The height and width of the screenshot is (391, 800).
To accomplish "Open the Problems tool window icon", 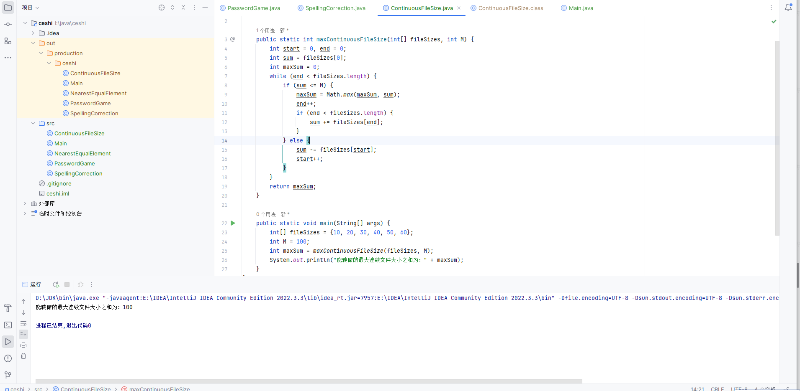I will (8, 358).
